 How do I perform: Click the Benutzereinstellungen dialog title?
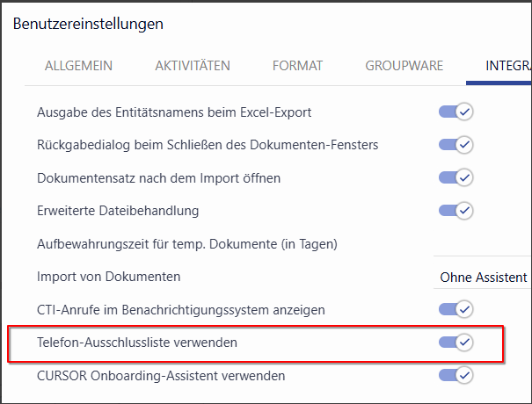point(88,24)
